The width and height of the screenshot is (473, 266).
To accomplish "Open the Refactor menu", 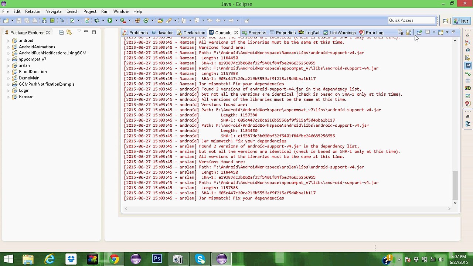I will pos(33,11).
